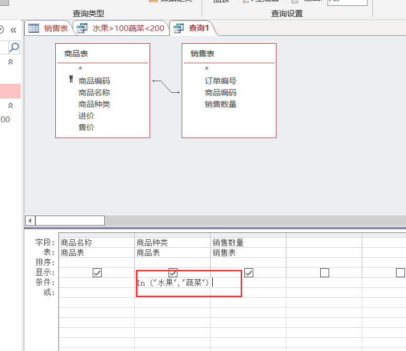Collapse navigation pane with double chevron
This screenshot has width=406, height=351.
coord(13,31)
